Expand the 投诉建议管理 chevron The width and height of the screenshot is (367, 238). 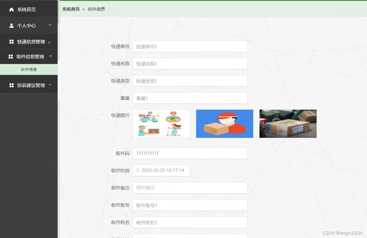[50, 85]
